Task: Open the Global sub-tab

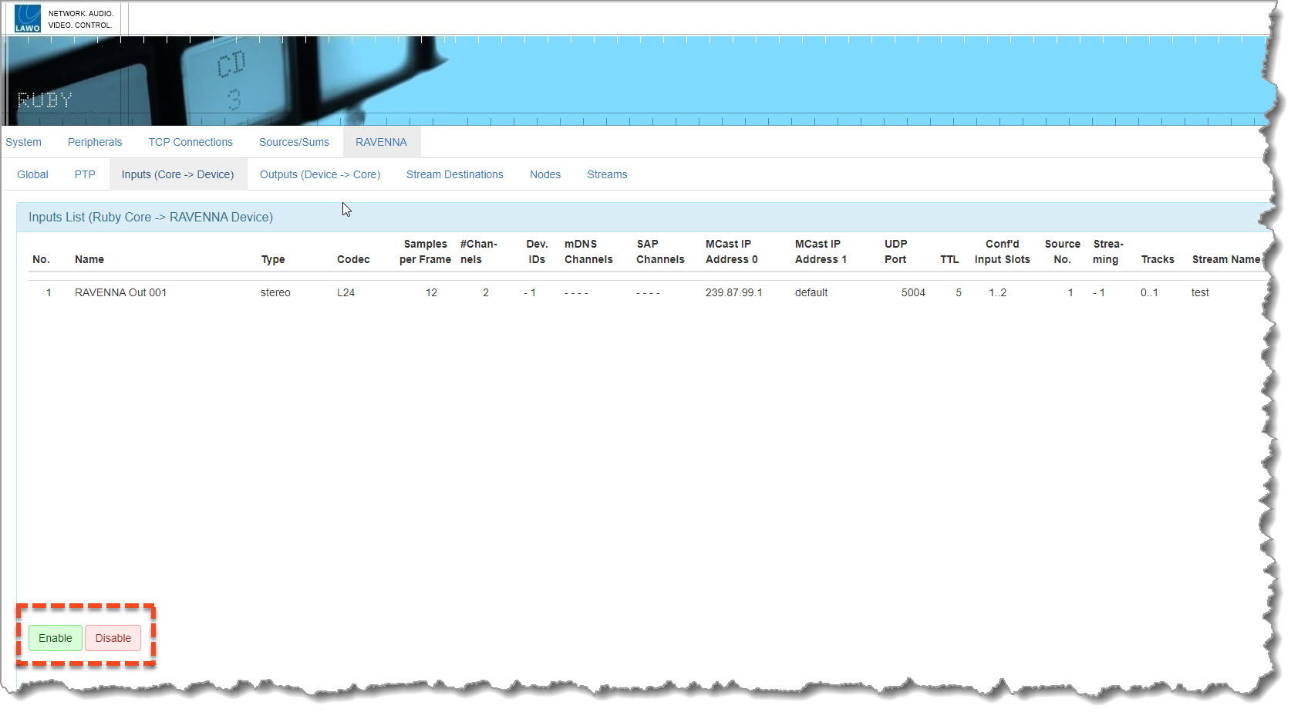Action: [x=32, y=174]
